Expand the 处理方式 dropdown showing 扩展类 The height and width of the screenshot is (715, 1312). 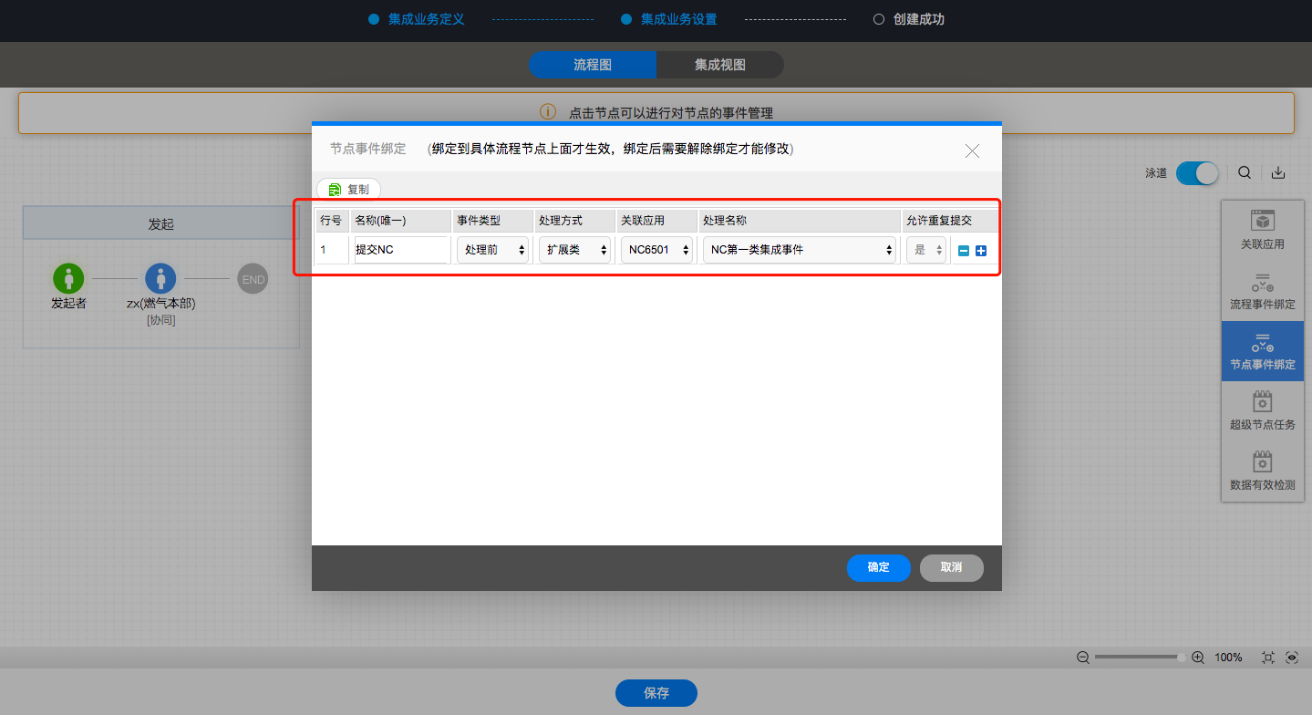click(x=574, y=250)
